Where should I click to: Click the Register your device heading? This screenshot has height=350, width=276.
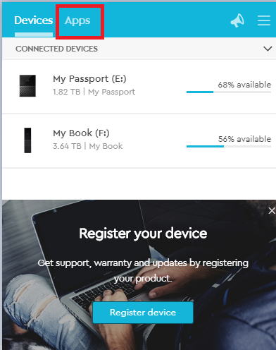(x=143, y=234)
